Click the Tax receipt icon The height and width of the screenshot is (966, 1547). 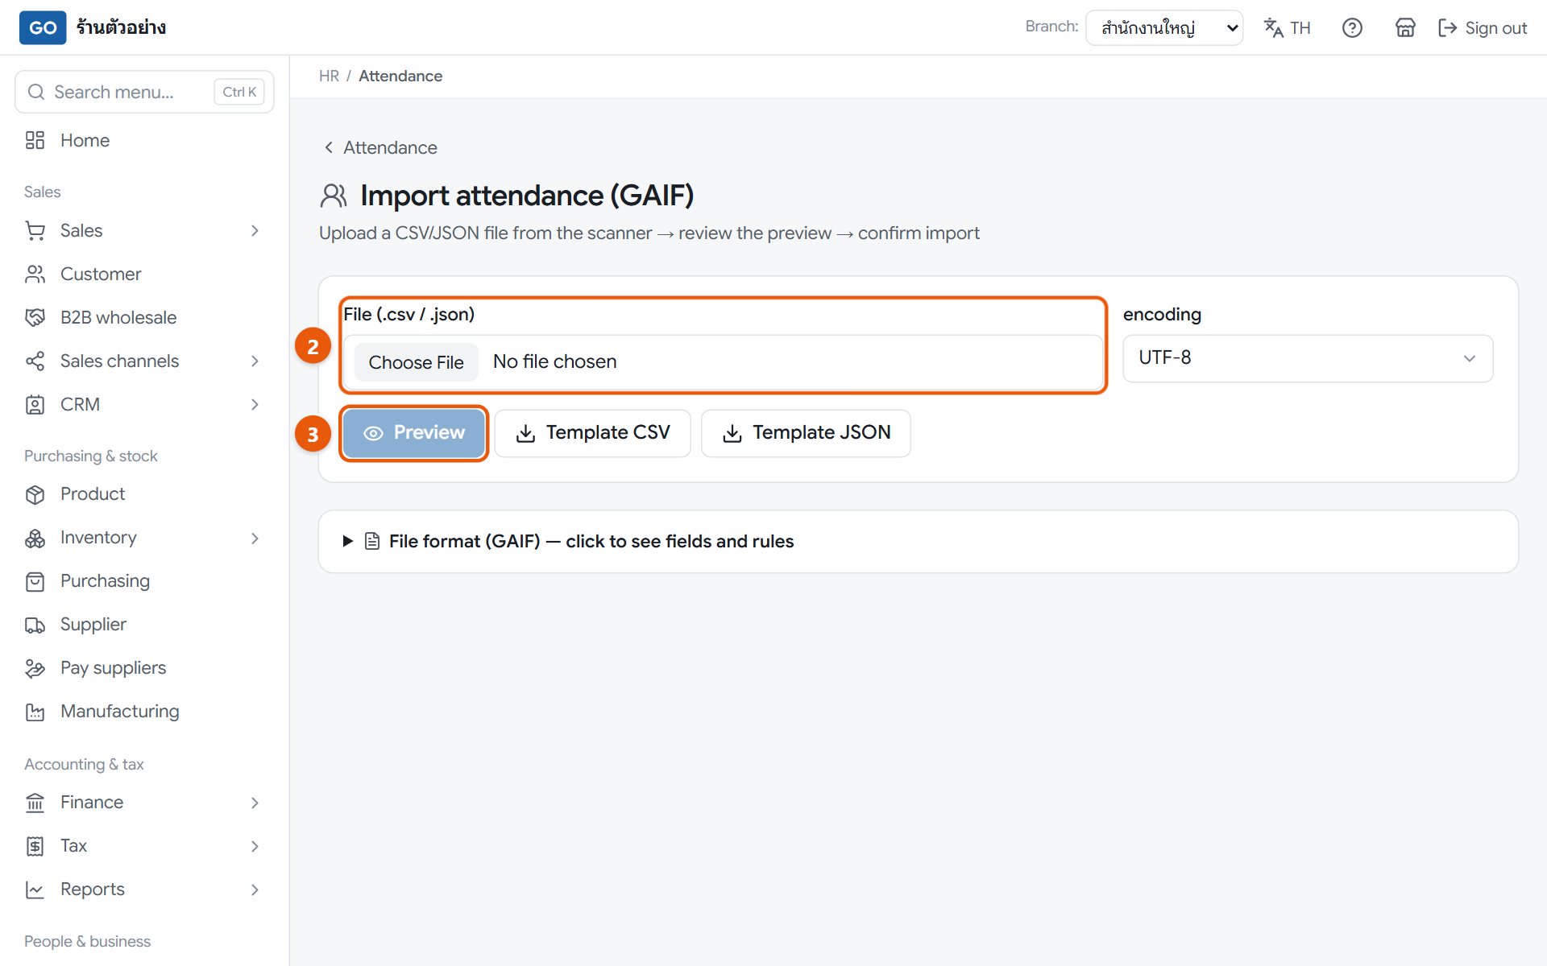tap(35, 846)
